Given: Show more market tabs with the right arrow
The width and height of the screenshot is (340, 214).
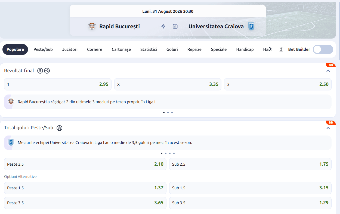Looking at the screenshot, I should pos(270,49).
